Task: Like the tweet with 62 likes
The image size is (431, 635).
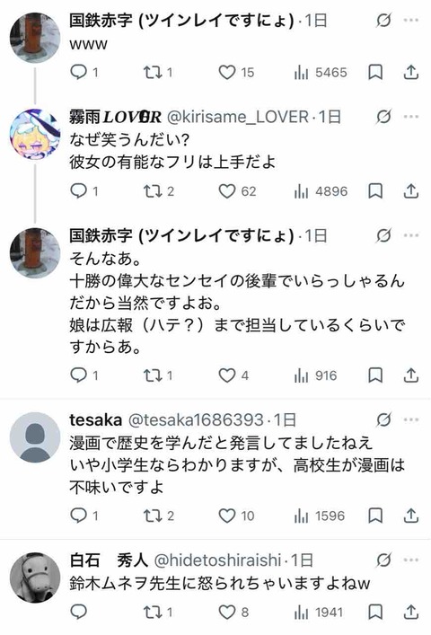Action: [237, 191]
